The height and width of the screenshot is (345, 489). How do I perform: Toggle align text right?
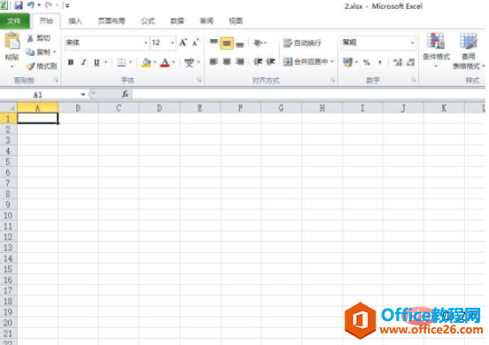pyautogui.click(x=239, y=62)
